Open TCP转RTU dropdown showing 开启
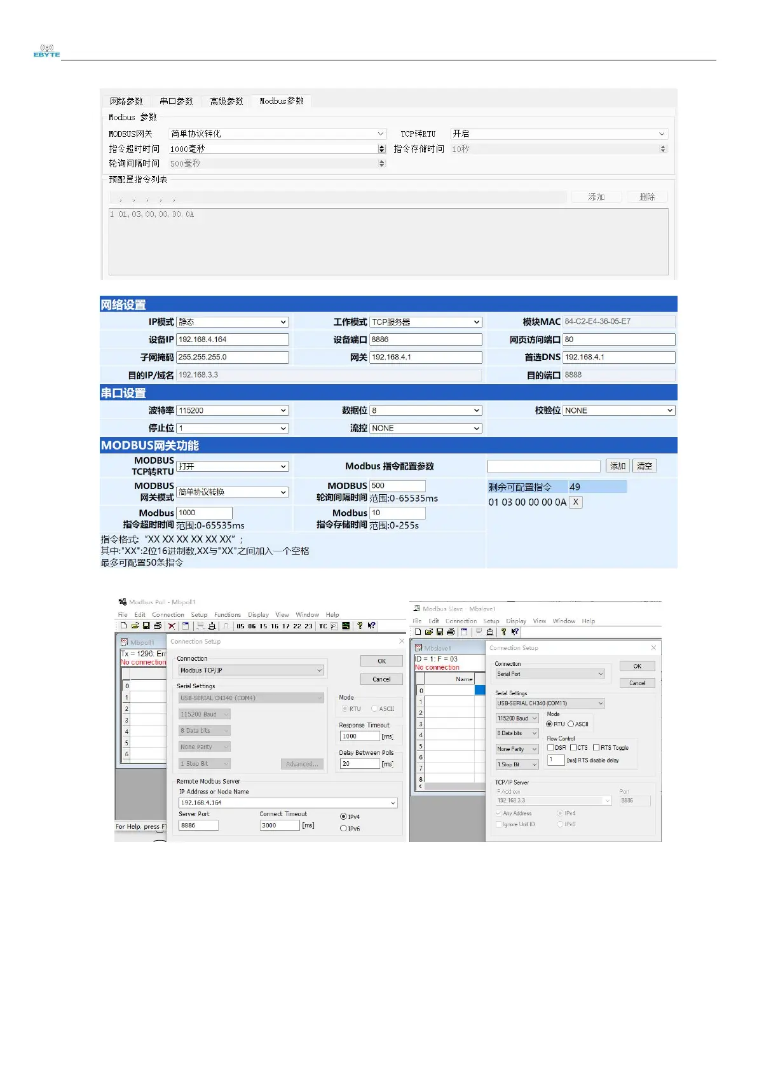This screenshot has width=757, height=1071. point(559,134)
